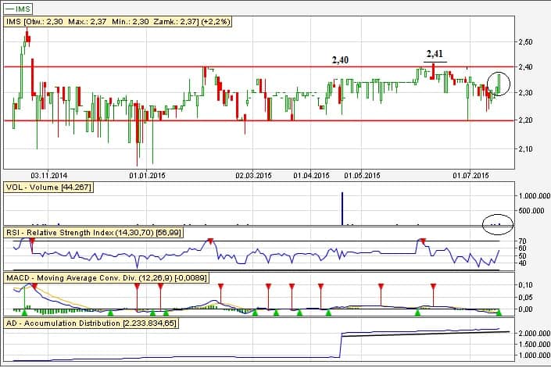Click the first red marker in the RSI panel

(x=33, y=241)
